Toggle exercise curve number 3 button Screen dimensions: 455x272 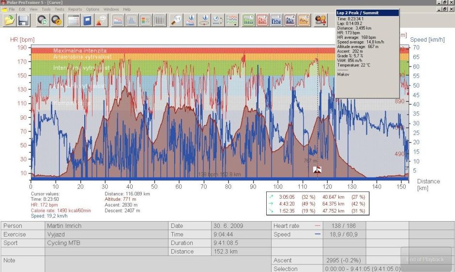pos(276,20)
